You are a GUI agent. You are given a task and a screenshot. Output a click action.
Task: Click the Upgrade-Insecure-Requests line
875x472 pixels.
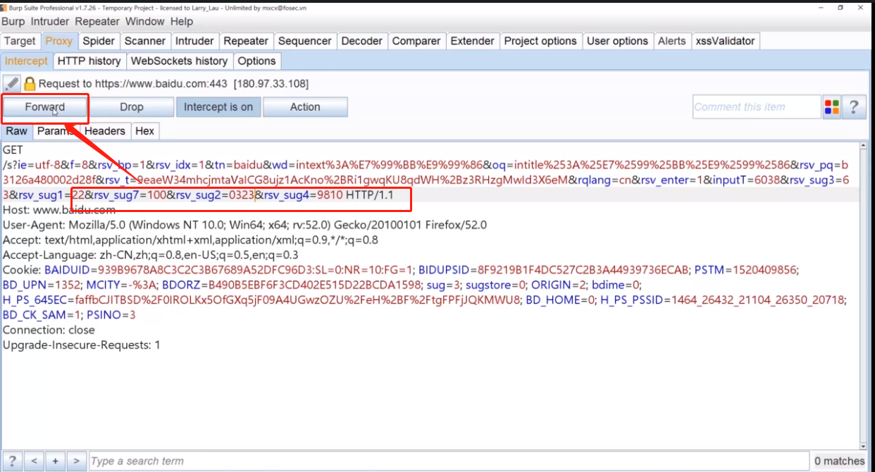[x=82, y=345]
